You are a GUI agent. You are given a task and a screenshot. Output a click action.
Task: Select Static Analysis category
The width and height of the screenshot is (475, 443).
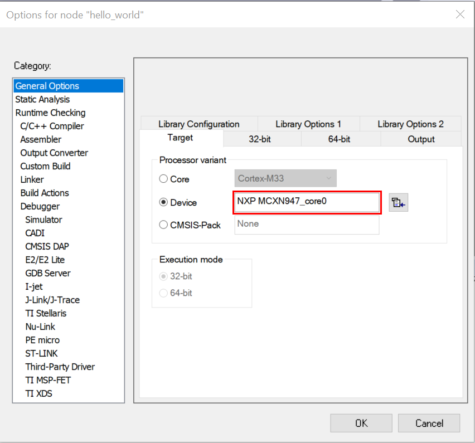[x=42, y=99]
